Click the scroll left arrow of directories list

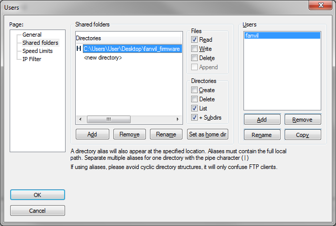80,119
